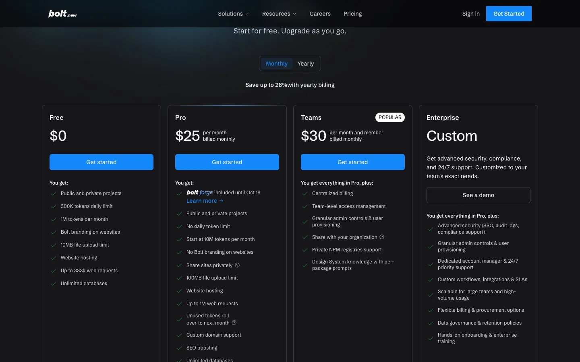Image resolution: width=580 pixels, height=362 pixels.
Task: Click the Custom Enterprise price heading
Action: click(452, 136)
